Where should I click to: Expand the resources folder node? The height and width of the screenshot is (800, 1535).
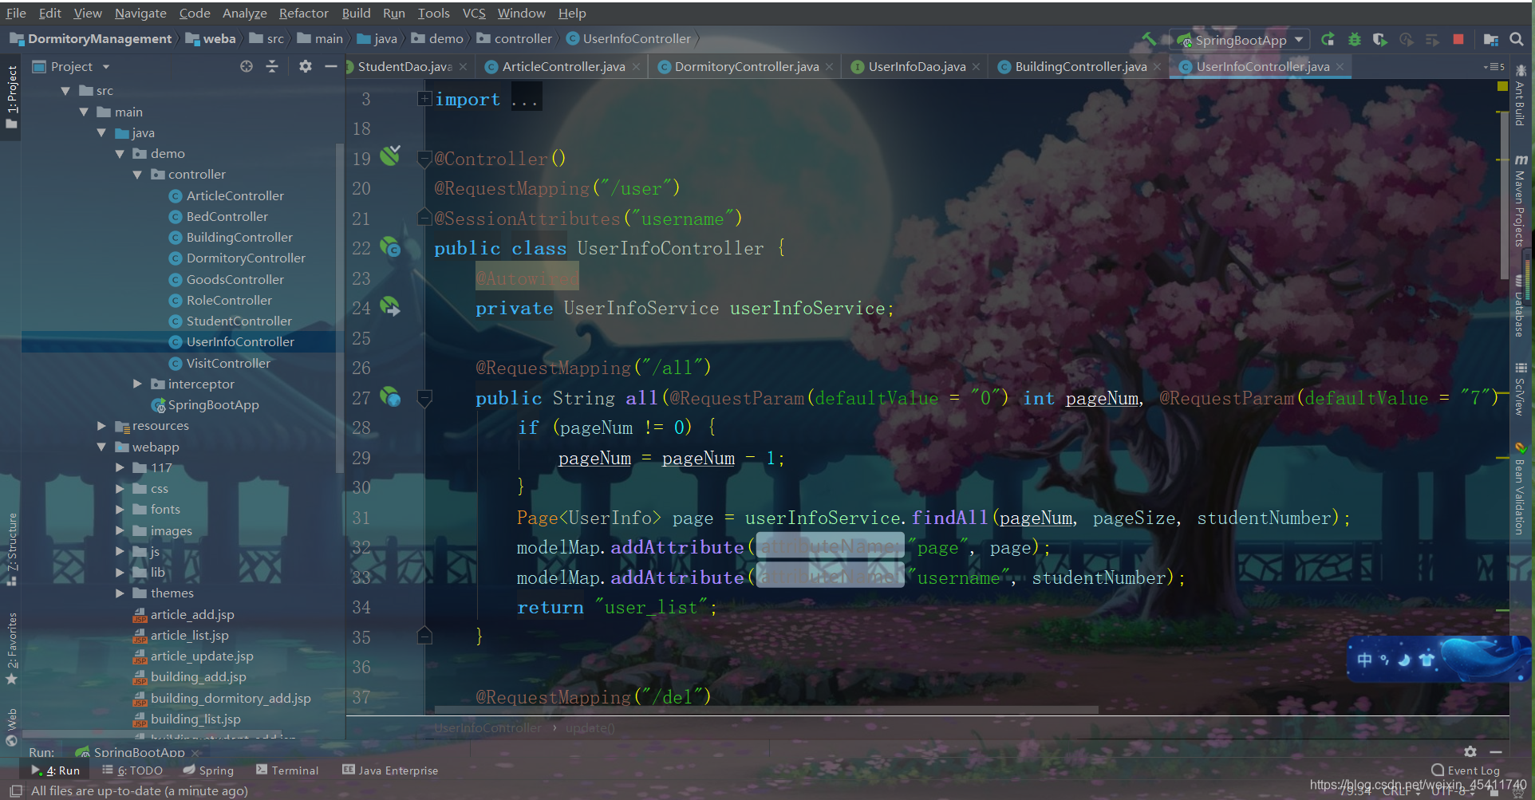click(101, 426)
